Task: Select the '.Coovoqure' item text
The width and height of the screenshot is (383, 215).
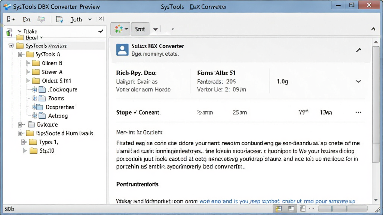Action: click(62, 90)
